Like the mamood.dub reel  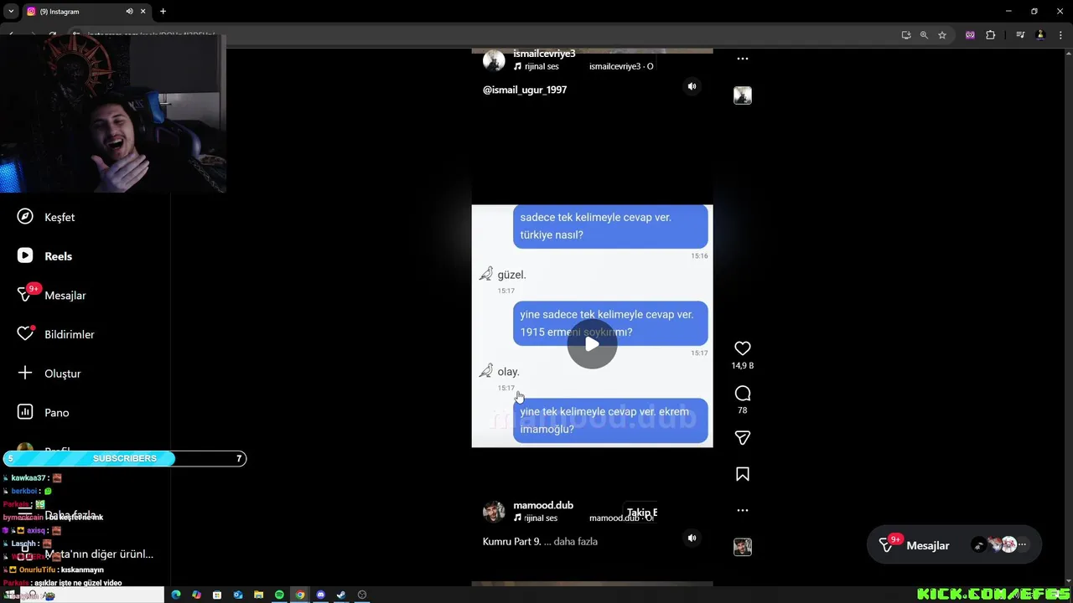[742, 348]
